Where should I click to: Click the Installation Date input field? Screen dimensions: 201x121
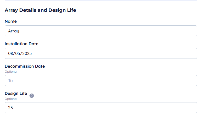click(101, 53)
